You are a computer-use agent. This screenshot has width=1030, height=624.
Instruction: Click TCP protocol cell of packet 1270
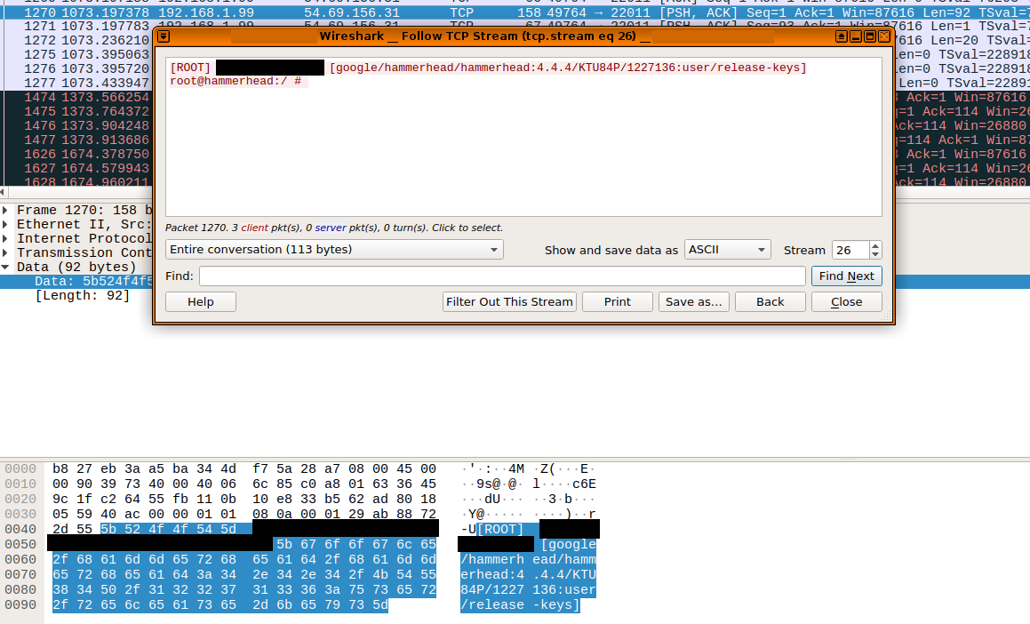462,12
